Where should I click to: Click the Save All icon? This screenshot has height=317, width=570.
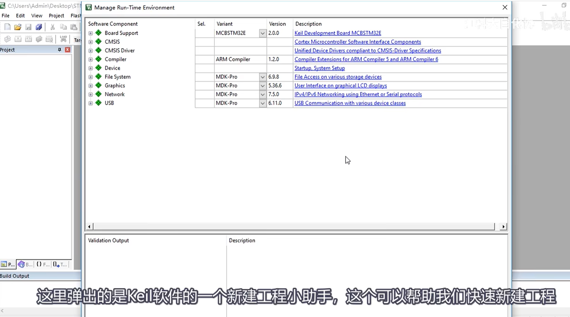click(x=39, y=27)
